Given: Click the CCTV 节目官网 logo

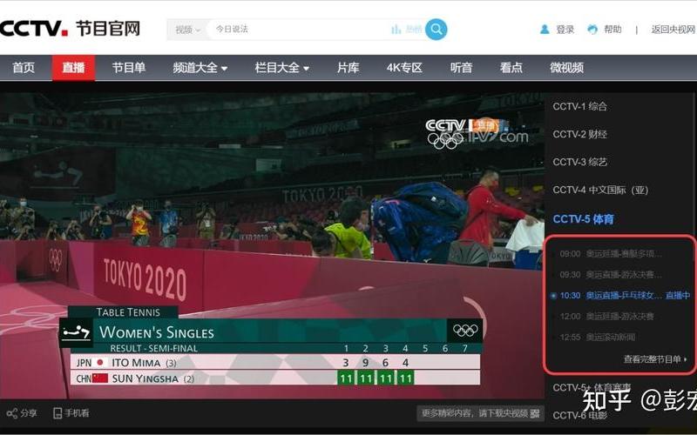Looking at the screenshot, I should coord(70,28).
